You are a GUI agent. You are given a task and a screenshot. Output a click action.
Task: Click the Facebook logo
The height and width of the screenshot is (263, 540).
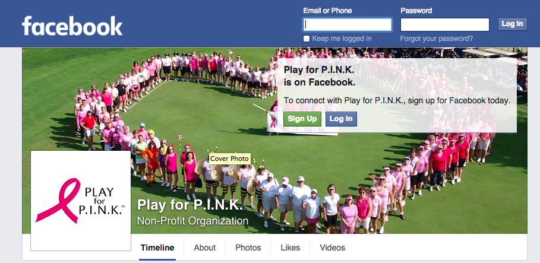(72, 26)
